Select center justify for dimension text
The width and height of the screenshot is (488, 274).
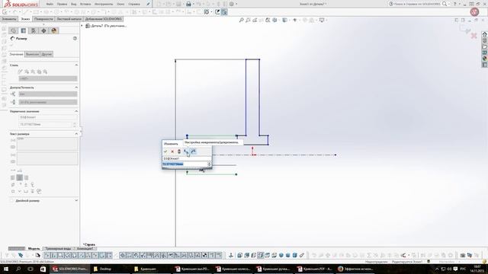[19, 177]
